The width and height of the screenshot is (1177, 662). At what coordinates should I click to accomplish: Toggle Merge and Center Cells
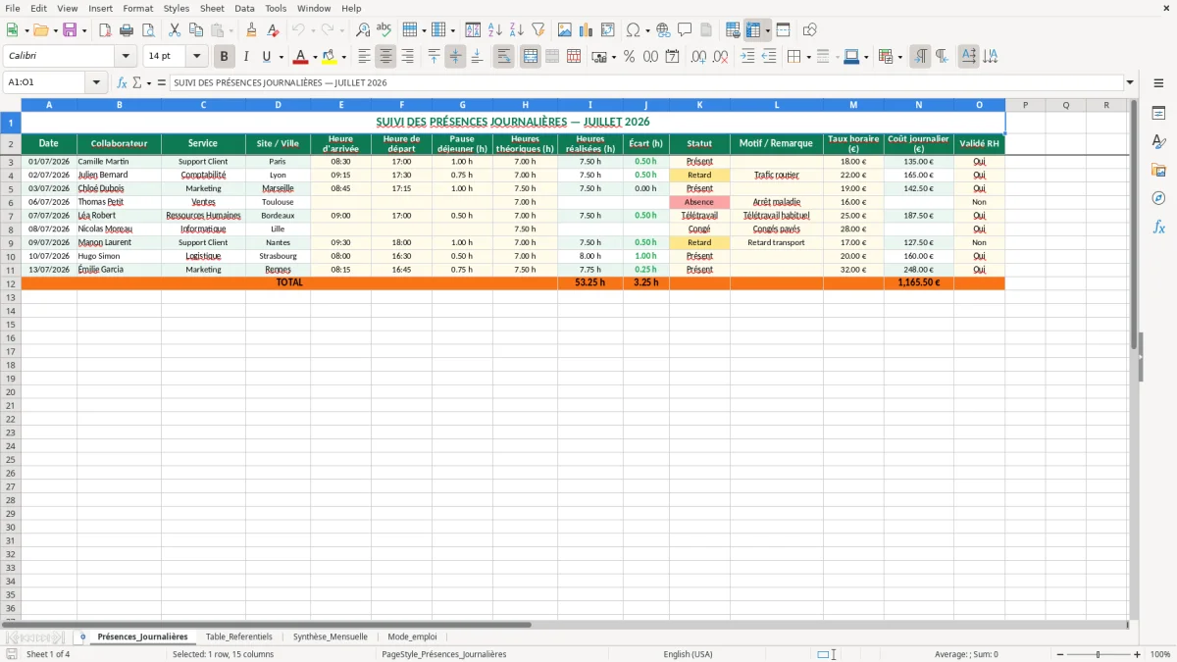click(531, 57)
